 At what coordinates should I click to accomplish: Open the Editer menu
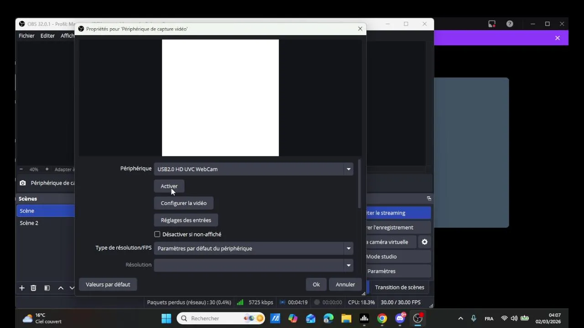coord(47,36)
